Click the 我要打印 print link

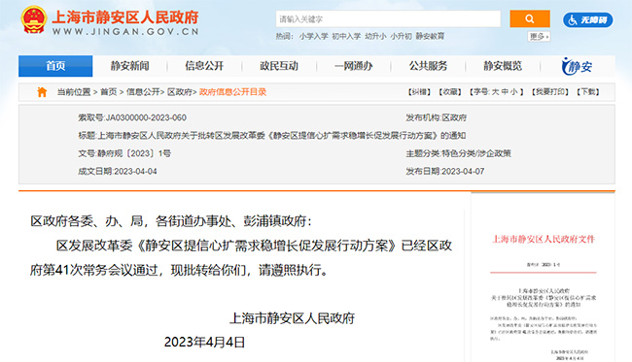pyautogui.click(x=549, y=92)
